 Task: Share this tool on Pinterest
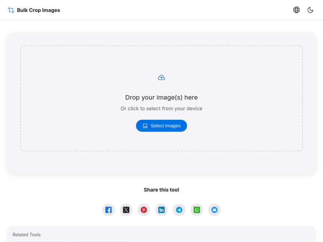point(144,210)
